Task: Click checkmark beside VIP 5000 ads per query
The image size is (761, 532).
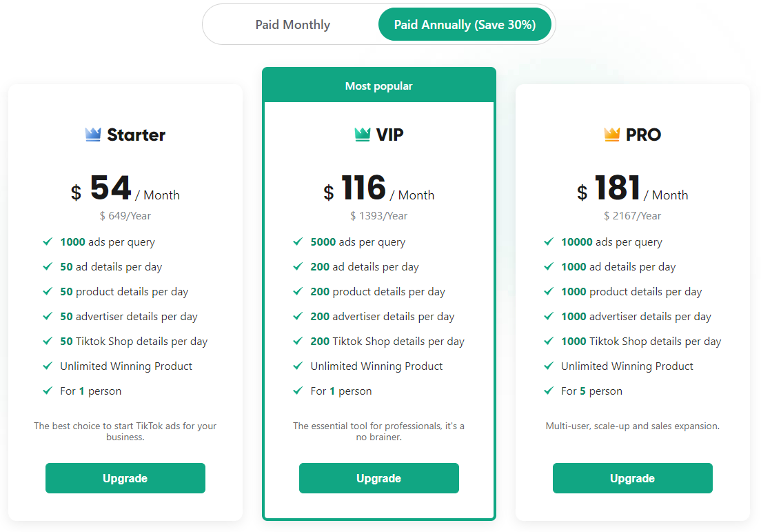Action: (x=298, y=242)
